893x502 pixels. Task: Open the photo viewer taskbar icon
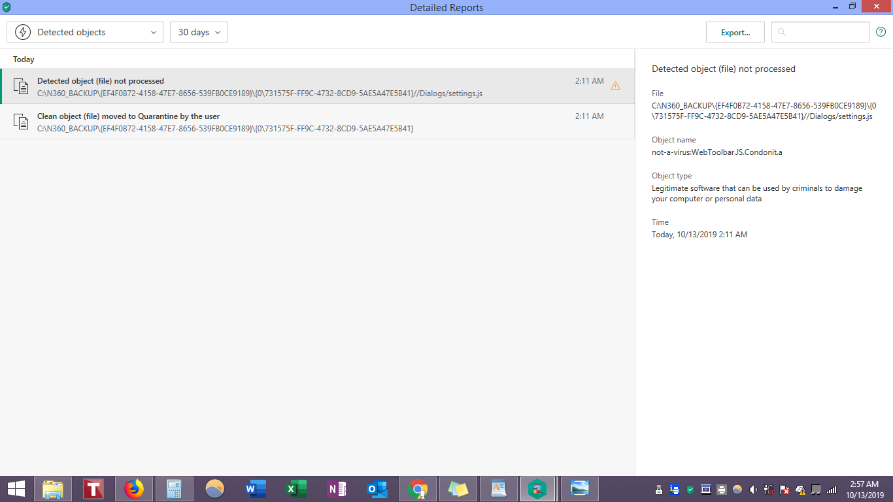point(580,489)
